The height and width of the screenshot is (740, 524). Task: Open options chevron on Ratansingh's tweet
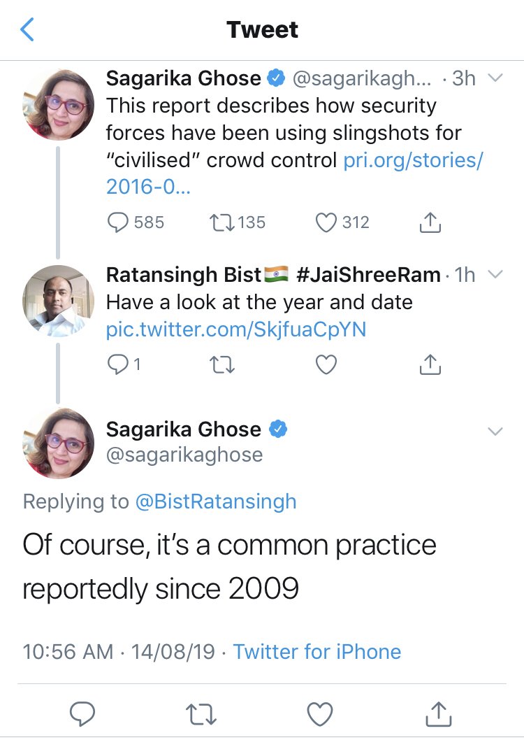click(x=495, y=275)
